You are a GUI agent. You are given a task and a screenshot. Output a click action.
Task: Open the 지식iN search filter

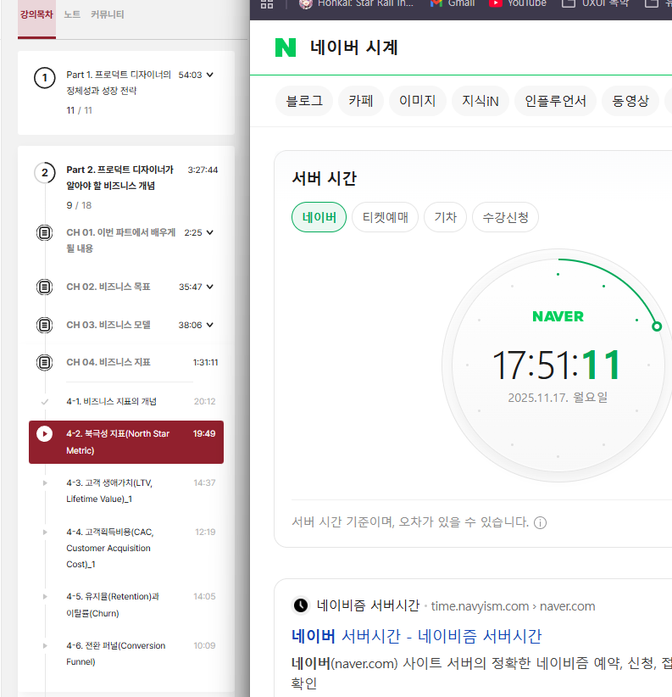pyautogui.click(x=480, y=101)
